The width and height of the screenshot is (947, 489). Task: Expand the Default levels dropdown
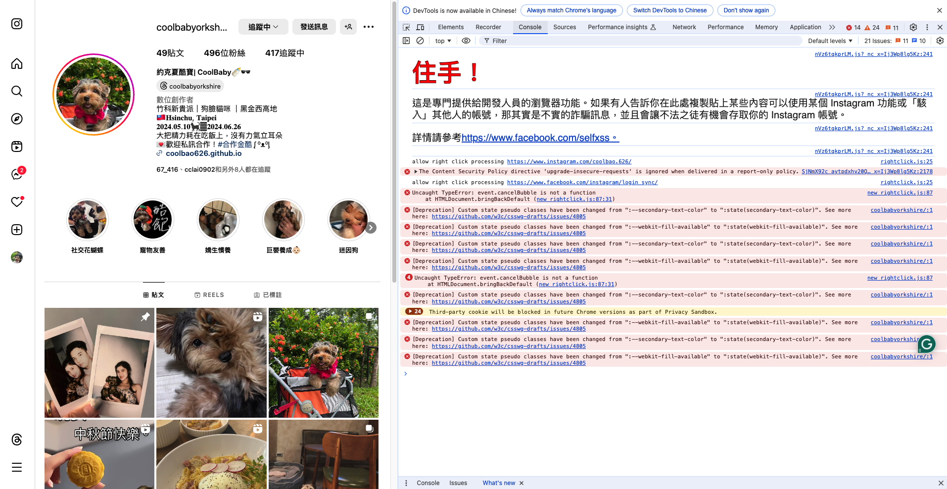(830, 41)
